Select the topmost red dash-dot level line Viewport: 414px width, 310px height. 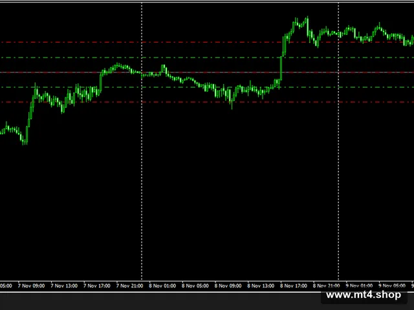pyautogui.click(x=207, y=42)
